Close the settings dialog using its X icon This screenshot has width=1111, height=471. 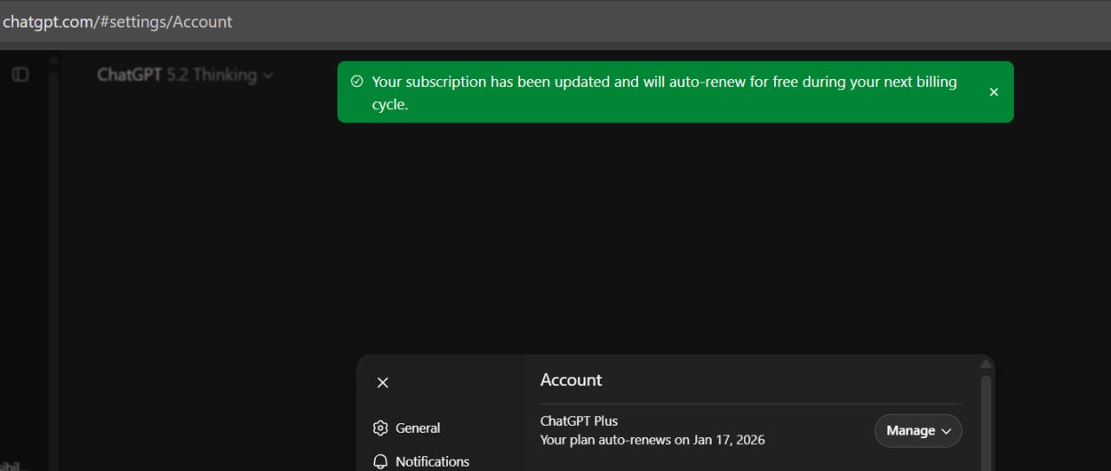pyautogui.click(x=383, y=383)
